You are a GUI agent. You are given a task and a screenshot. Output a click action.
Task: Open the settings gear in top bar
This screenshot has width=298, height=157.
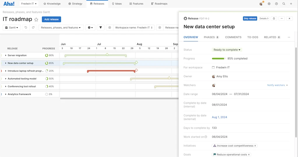(269, 3)
